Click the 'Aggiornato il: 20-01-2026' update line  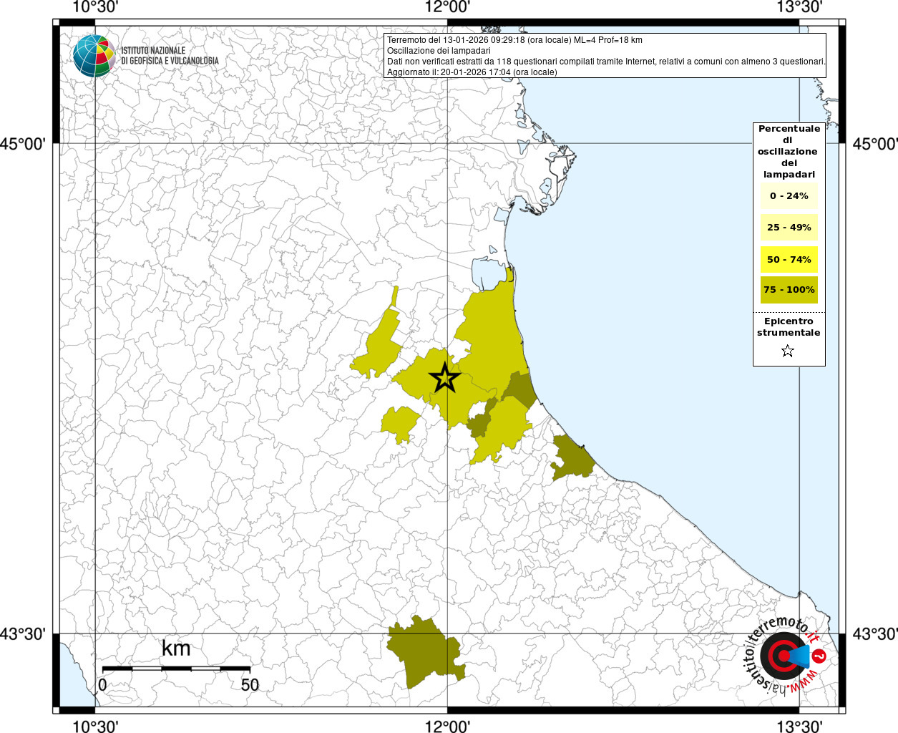(x=472, y=72)
